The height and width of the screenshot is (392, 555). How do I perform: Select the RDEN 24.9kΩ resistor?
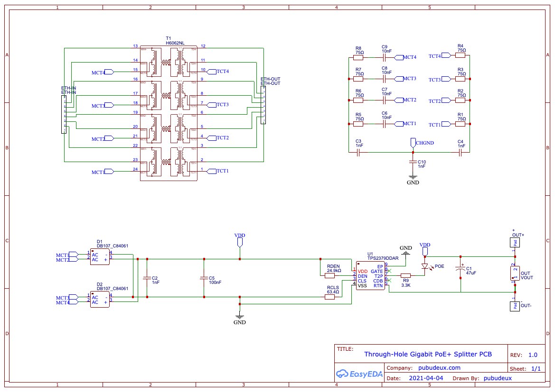click(330, 276)
